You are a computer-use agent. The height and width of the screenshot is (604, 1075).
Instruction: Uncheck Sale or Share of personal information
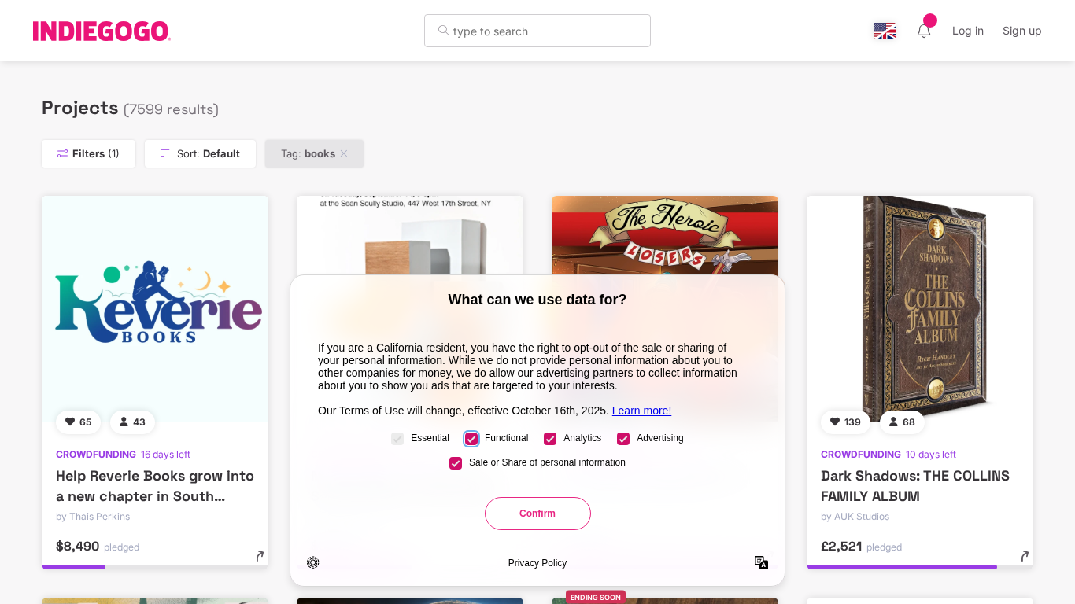456,463
